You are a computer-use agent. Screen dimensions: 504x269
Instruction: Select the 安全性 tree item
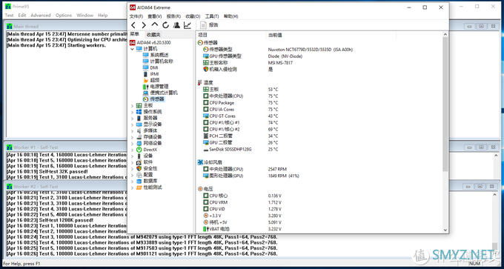tap(147, 168)
